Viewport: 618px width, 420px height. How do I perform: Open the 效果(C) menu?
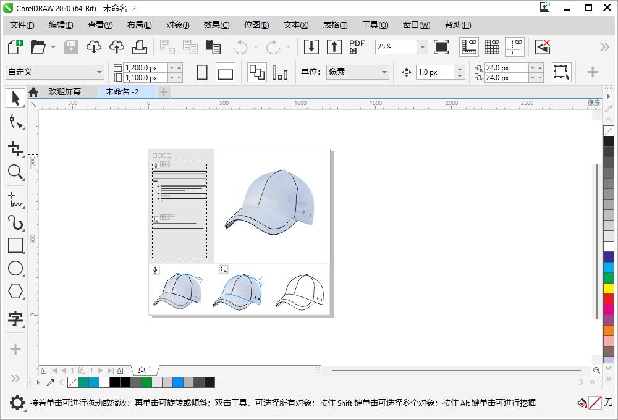(216, 25)
